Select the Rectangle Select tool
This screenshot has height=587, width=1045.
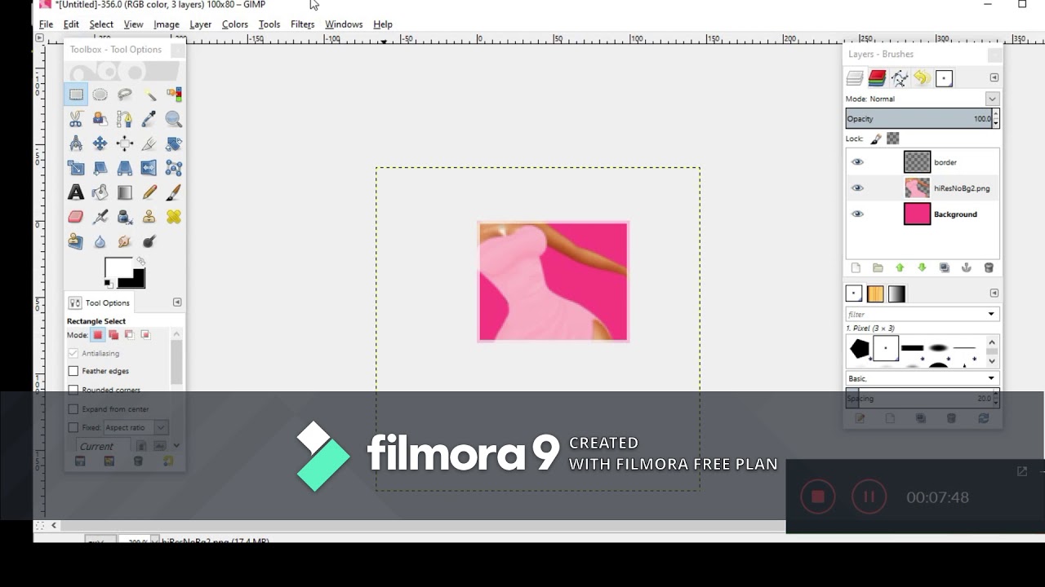pos(76,95)
